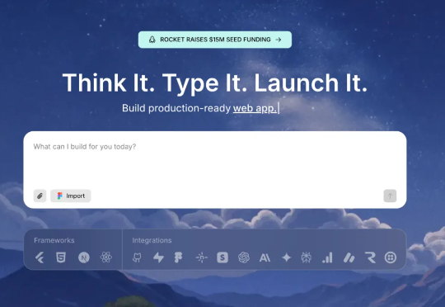Open the Rocket $15M seed funding announcement
445x307 pixels.
point(215,40)
